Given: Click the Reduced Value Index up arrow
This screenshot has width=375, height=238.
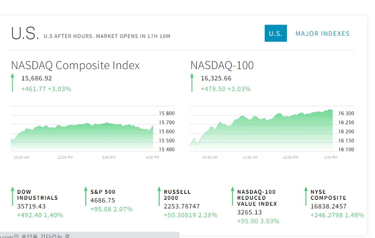Looking at the screenshot, I should 232,196.
